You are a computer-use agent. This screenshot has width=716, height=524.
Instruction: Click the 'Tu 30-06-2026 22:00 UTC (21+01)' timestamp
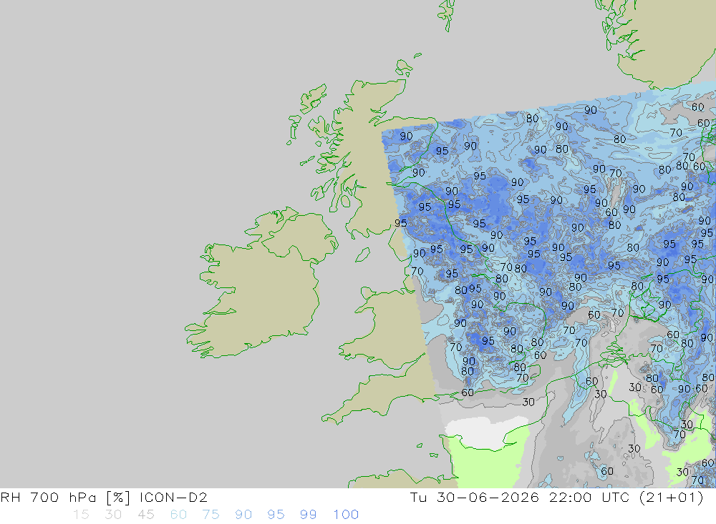(556, 497)
